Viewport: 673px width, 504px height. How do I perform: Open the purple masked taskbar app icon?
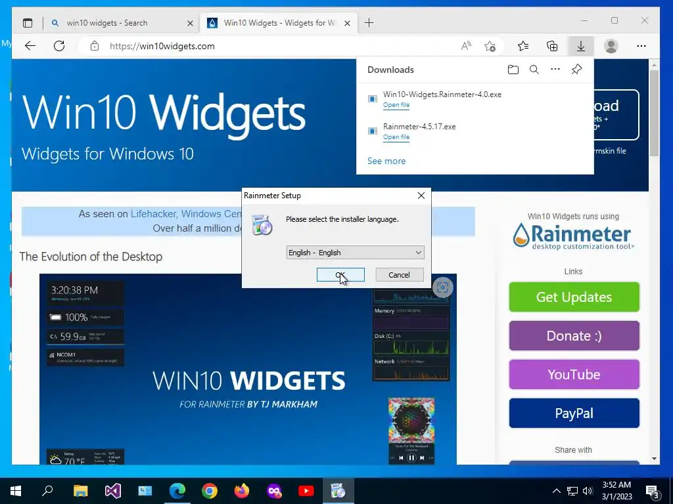[274, 491]
